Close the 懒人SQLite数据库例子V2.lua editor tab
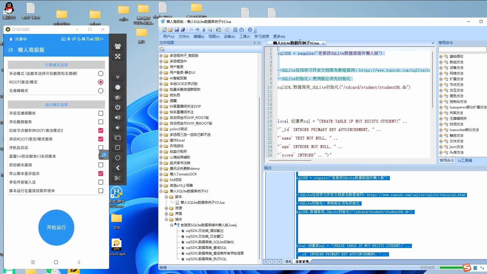Image resolution: width=487 pixels, height=274 pixels. tap(323, 44)
